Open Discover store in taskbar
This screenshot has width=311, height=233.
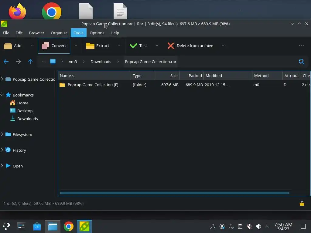pyautogui.click(x=37, y=226)
